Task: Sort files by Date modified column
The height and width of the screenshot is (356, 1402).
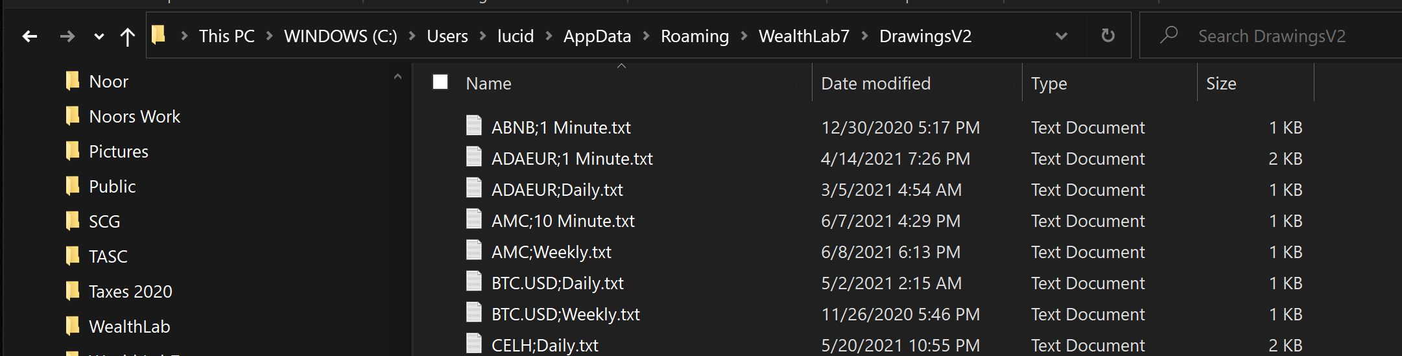Action: tap(875, 84)
